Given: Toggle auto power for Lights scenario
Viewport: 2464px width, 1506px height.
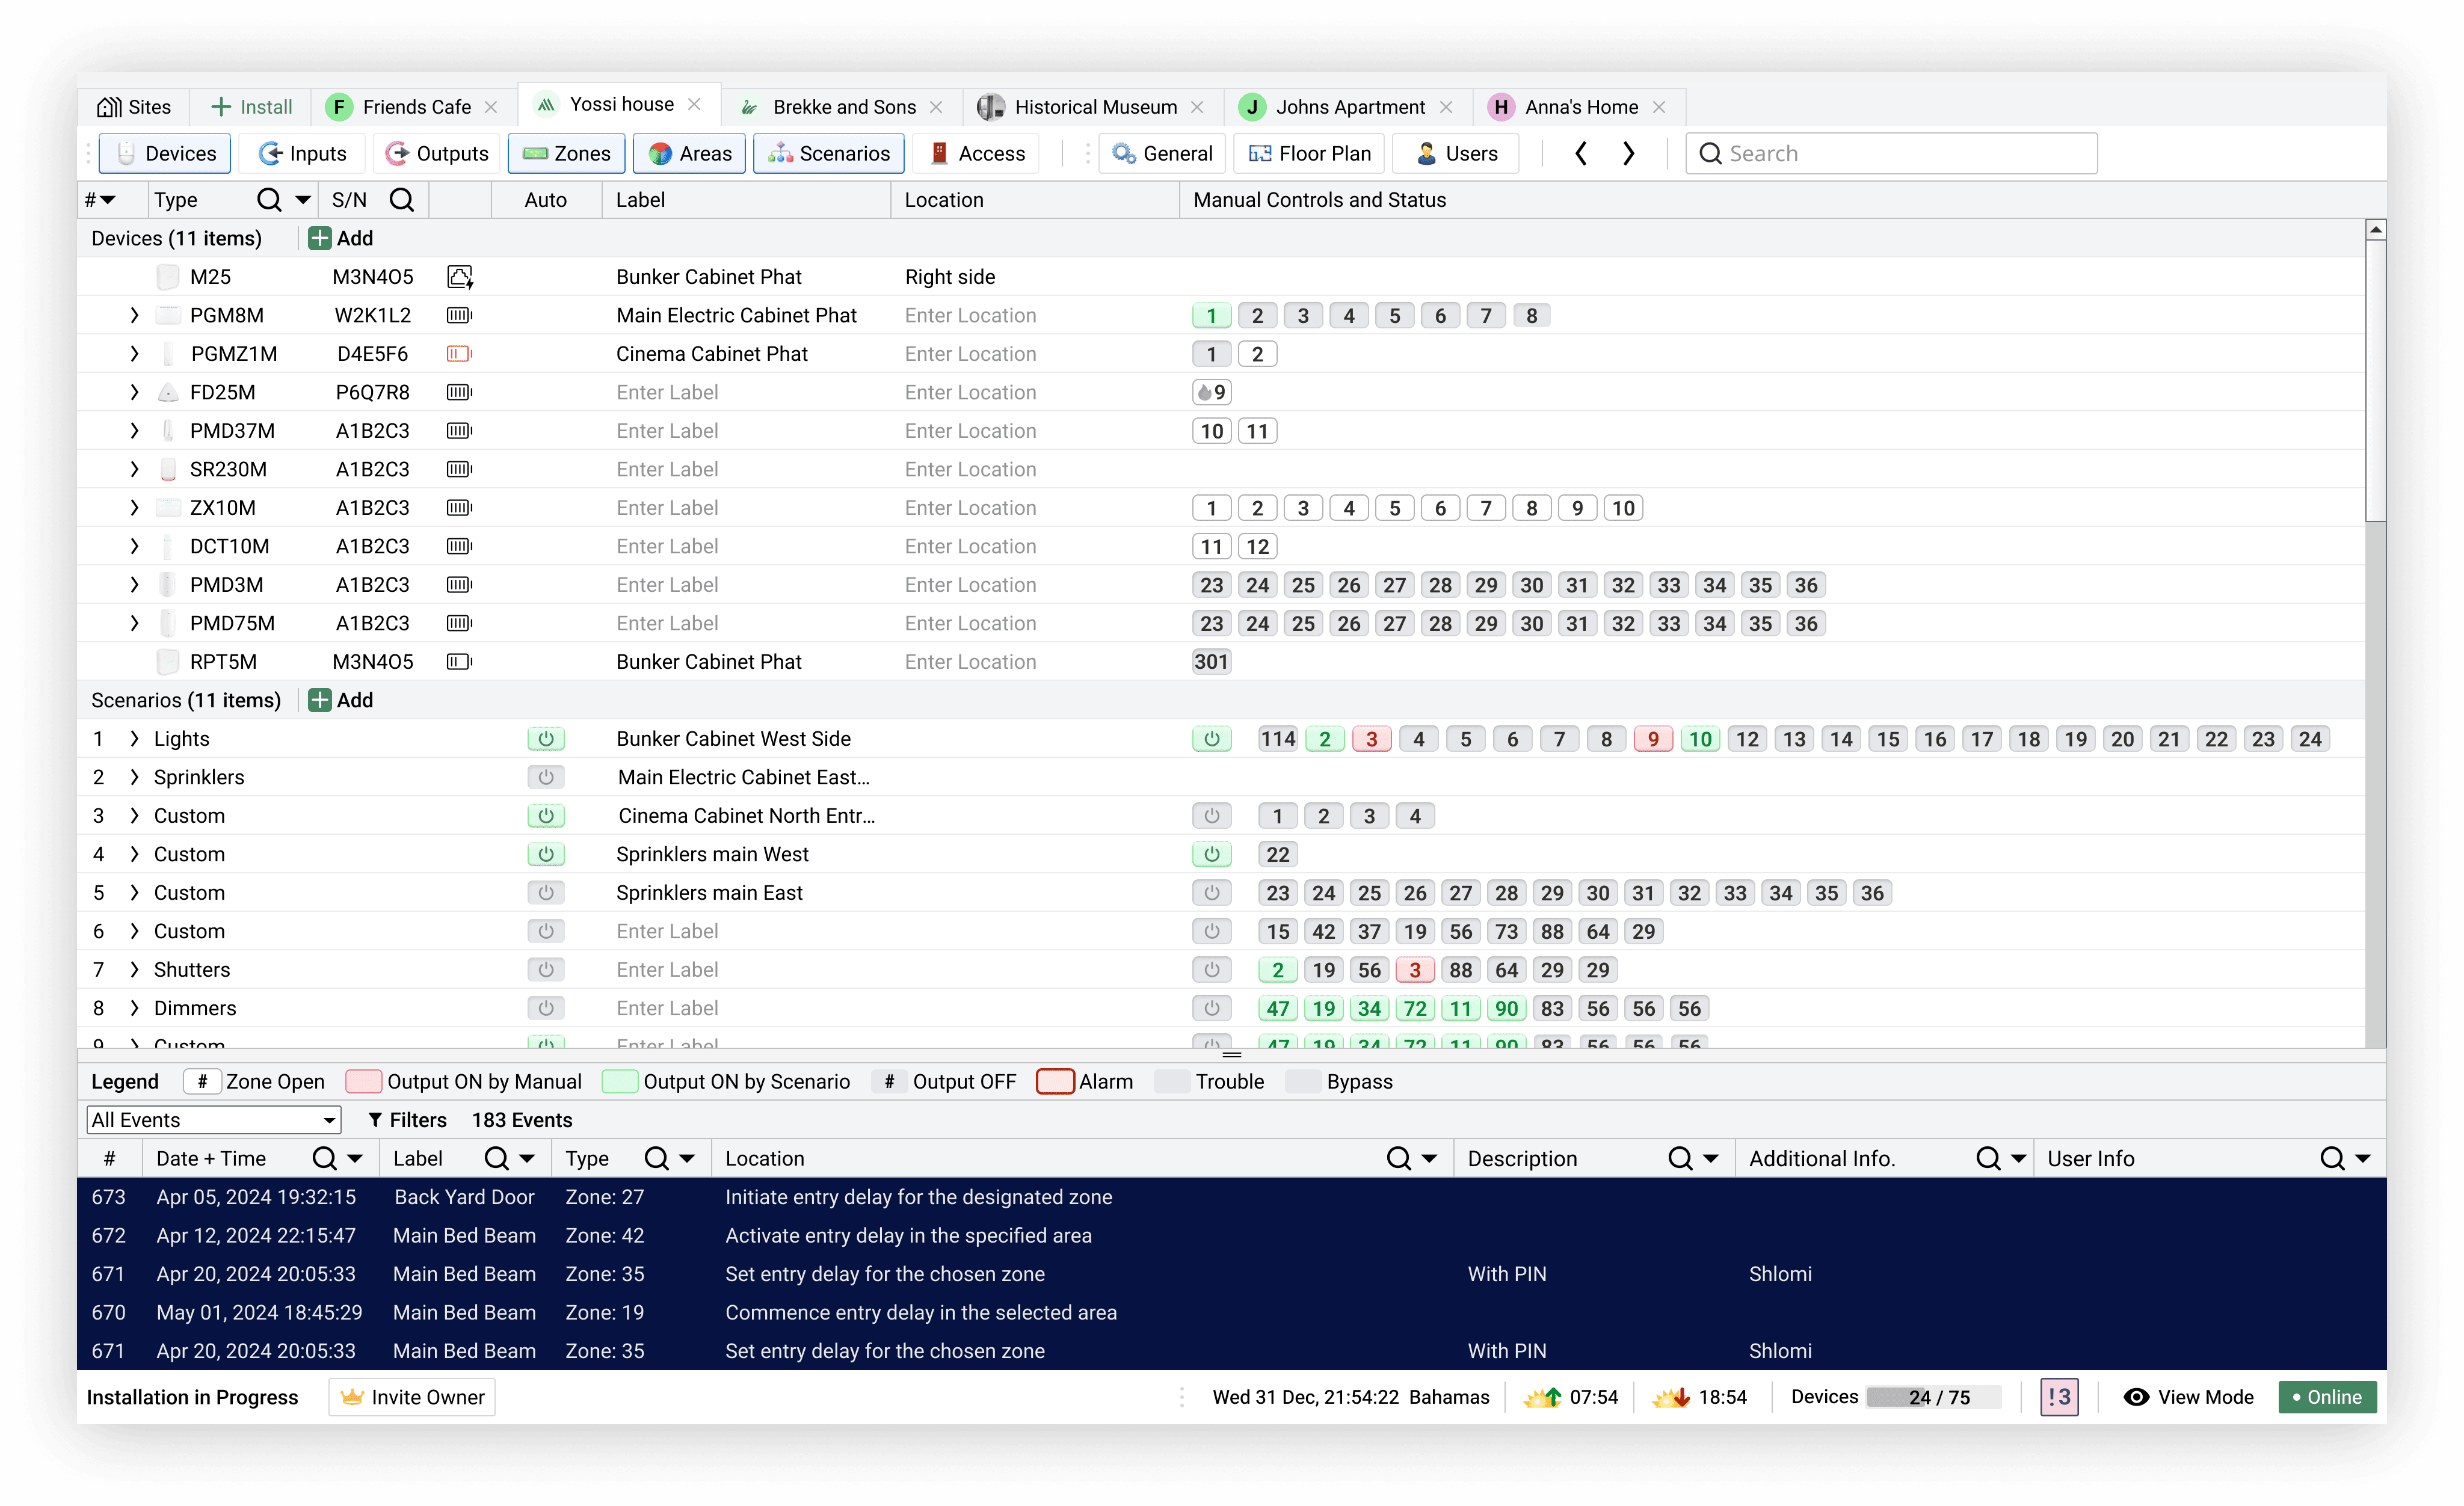Looking at the screenshot, I should pyautogui.click(x=546, y=739).
